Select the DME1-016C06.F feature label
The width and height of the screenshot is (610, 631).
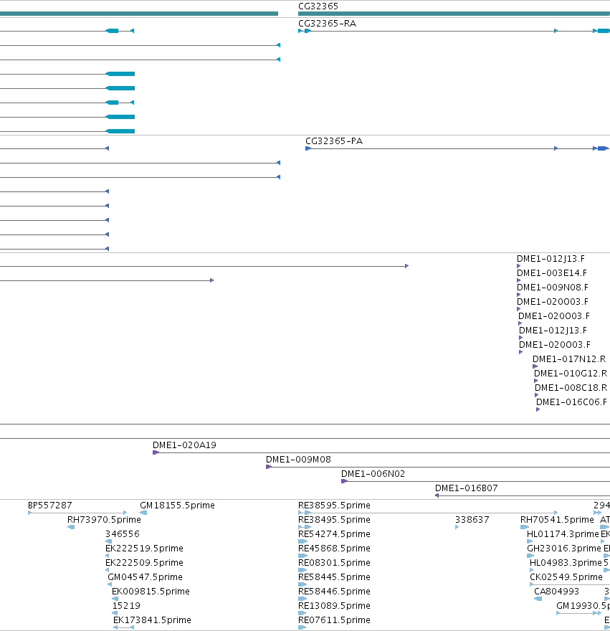571,402
